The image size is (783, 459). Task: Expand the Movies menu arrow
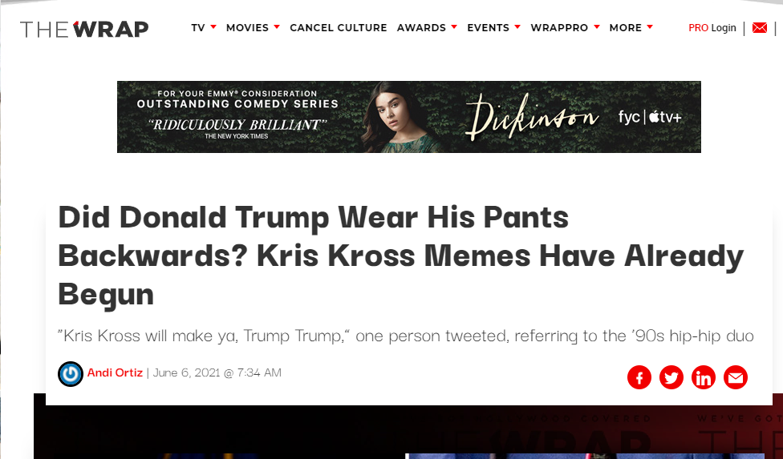point(277,27)
